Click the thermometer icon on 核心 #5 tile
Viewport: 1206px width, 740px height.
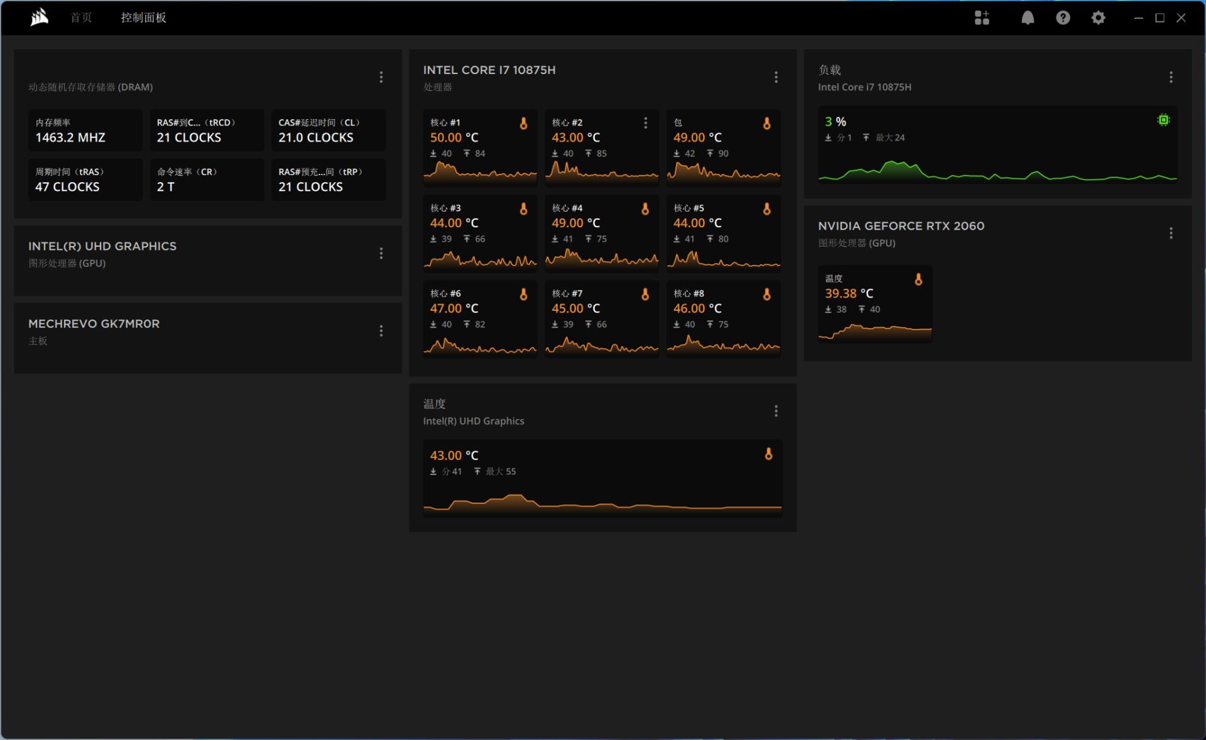click(x=767, y=209)
